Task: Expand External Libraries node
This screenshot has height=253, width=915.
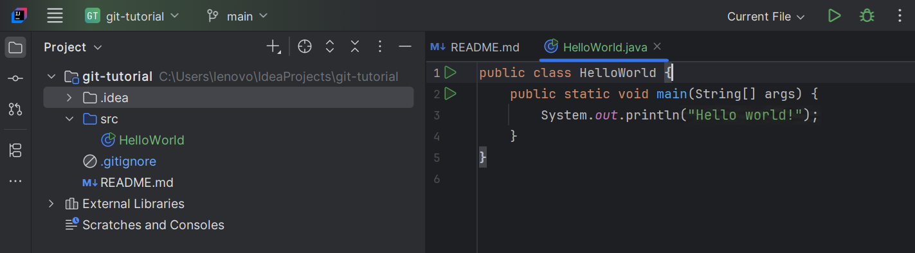Action: point(51,204)
